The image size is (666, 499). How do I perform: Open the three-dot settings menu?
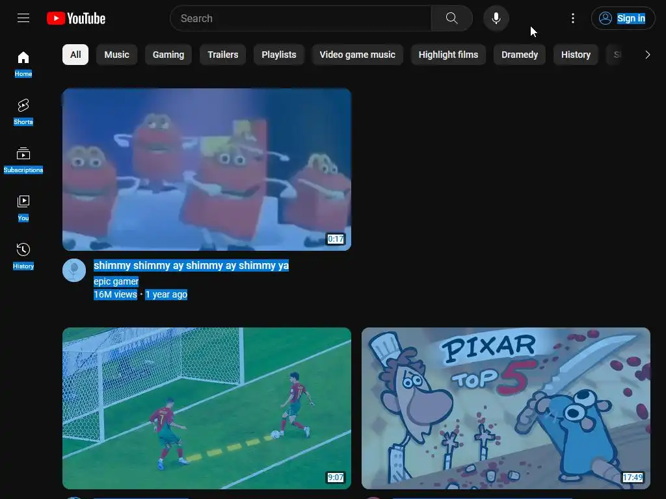[572, 18]
